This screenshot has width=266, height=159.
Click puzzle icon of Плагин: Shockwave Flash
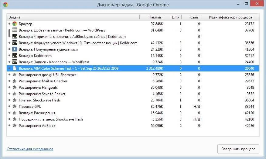[x=15, y=100]
